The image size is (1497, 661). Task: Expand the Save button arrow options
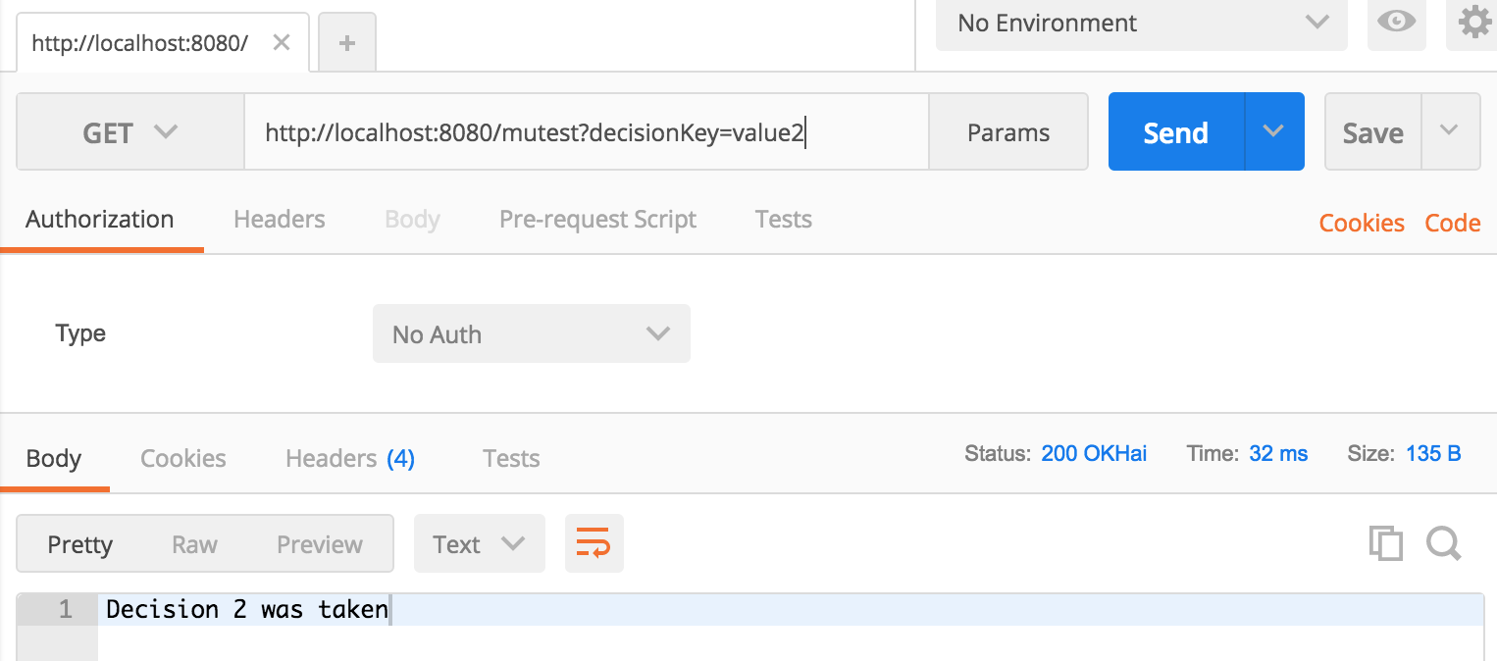pos(1449,131)
